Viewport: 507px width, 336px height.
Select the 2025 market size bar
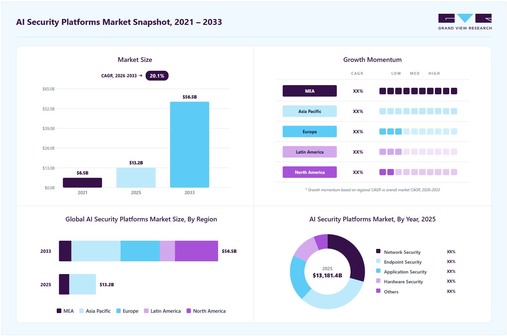pyautogui.click(x=136, y=177)
